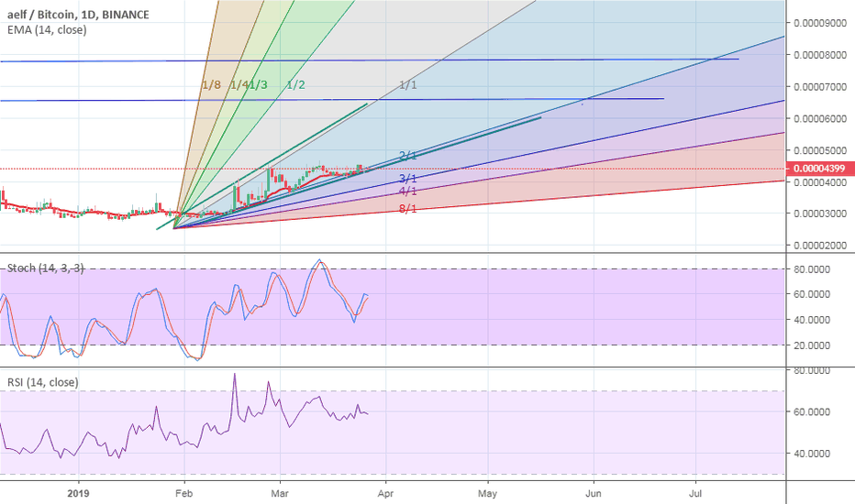Click the Stoch 80.0000 axis label
Screen dimensions: 855x504
(812, 269)
